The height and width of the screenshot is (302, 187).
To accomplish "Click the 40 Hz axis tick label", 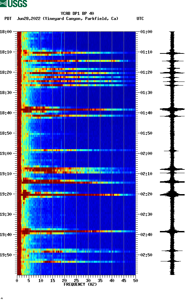I will pos(112,281).
